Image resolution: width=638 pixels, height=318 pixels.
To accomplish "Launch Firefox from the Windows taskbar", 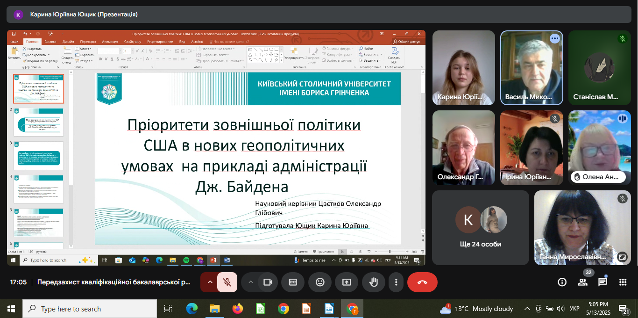I will point(238,309).
